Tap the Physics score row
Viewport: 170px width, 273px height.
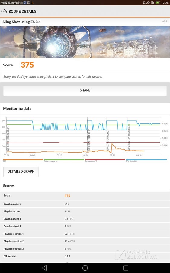(x=85, y=211)
